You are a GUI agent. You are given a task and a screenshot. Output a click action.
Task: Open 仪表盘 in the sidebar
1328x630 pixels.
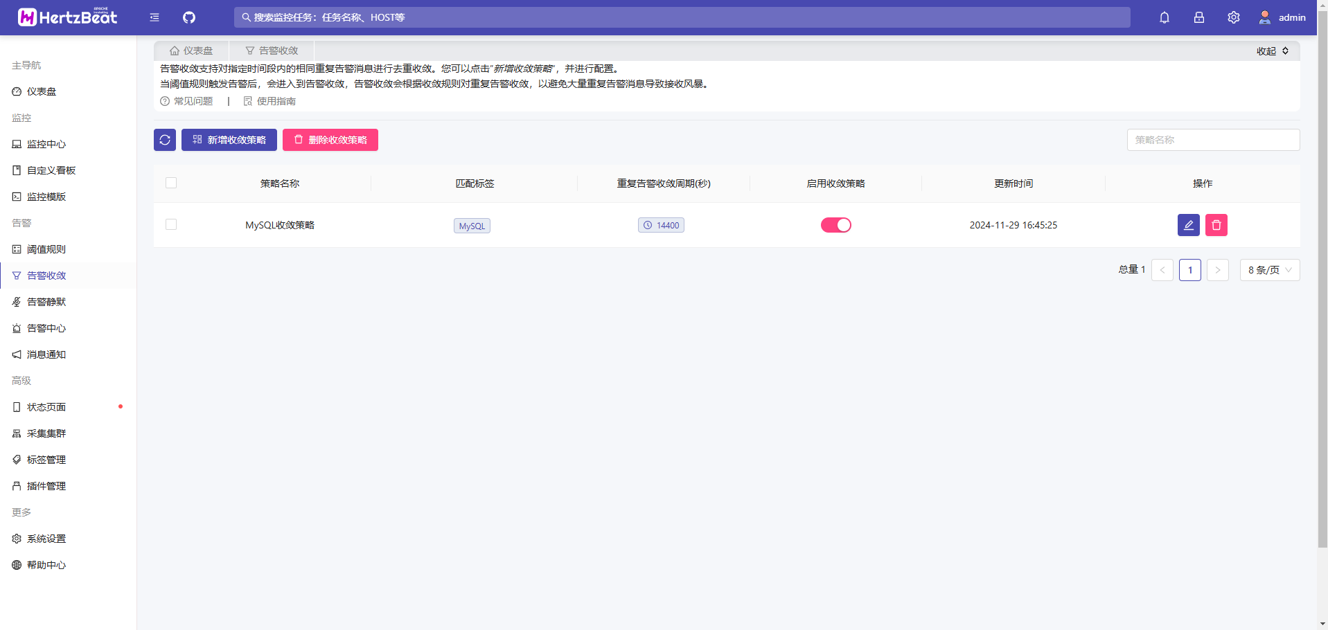[68, 91]
